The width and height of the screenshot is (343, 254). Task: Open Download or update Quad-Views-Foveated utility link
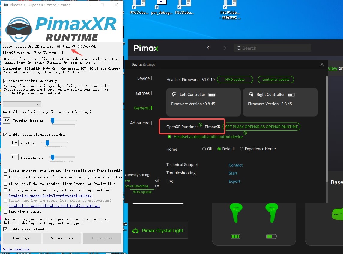[x=50, y=196]
